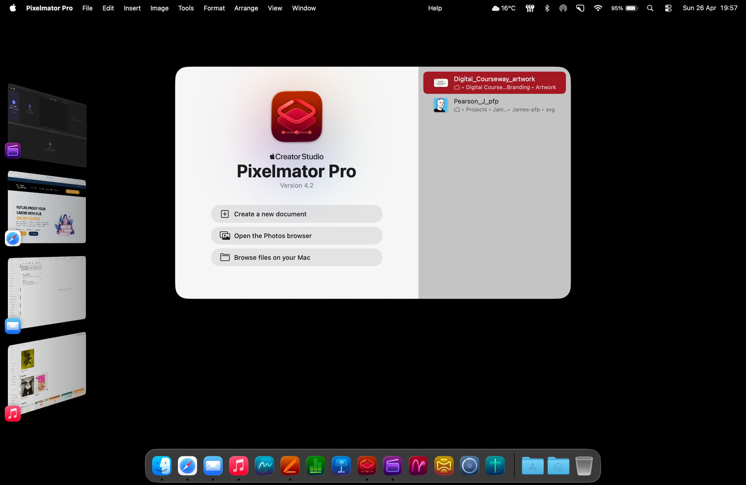Select recent file Digital_Courseway_artwork
Viewport: 746px width, 485px height.
coord(494,83)
